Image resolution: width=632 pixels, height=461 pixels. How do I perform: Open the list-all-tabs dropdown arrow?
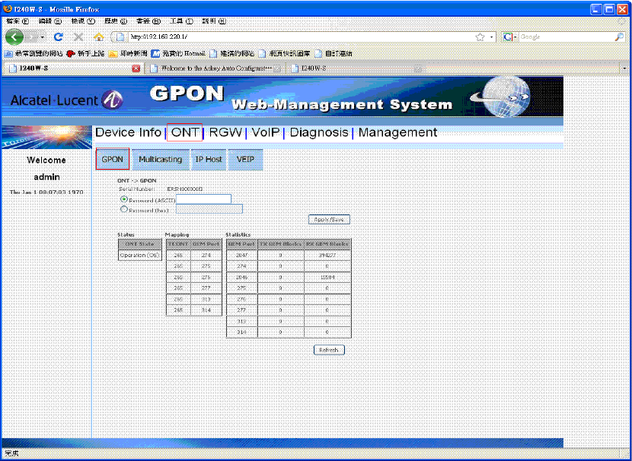624,68
